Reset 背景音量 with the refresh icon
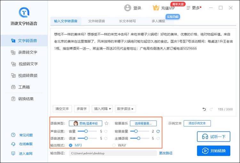The image size is (240, 163). click(x=158, y=131)
